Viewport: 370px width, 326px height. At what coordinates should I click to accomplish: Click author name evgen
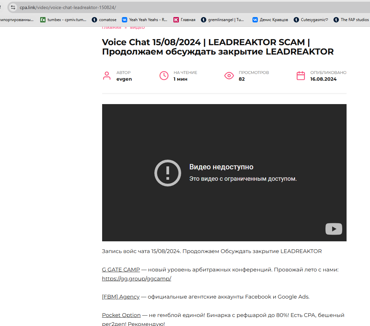pos(124,79)
